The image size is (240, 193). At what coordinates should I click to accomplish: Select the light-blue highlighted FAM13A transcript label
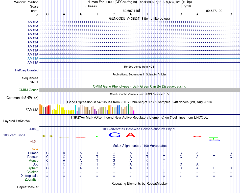tap(32, 58)
